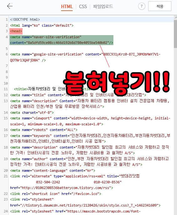Switch to the CSS tab
177x215 pixels.
click(83, 7)
